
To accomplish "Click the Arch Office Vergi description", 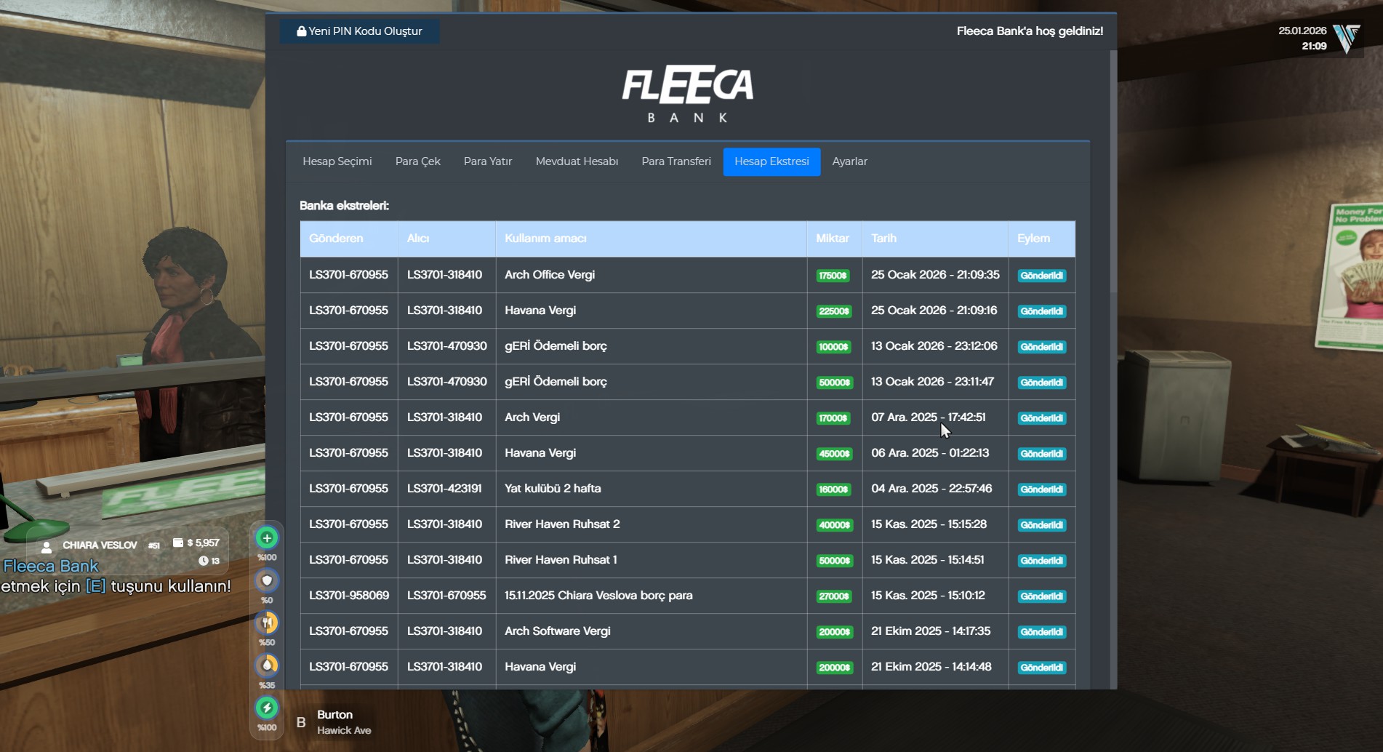I will (550, 275).
